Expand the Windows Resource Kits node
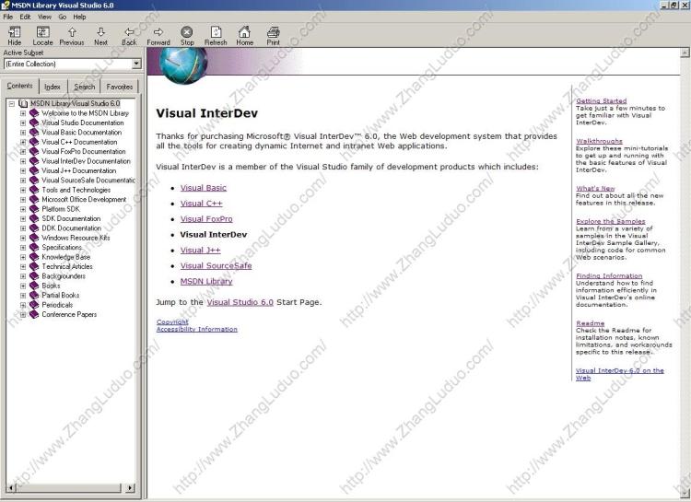Viewport: 691px width, 502px height. pyautogui.click(x=23, y=238)
